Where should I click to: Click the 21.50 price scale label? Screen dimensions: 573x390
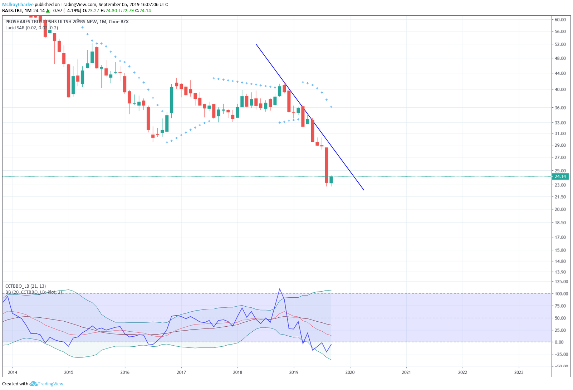click(x=560, y=197)
